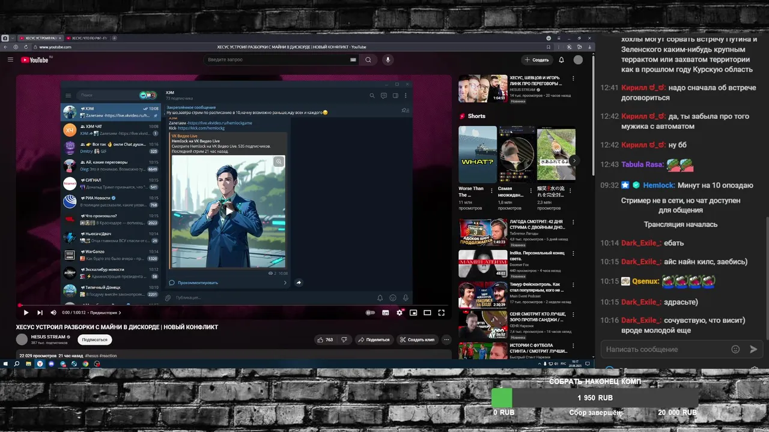Switch player to miniplayer mode
The image size is (769, 432).
(413, 313)
